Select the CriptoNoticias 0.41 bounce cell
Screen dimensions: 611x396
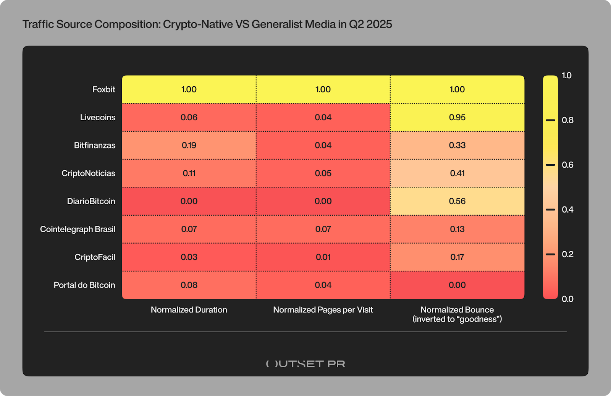(457, 173)
